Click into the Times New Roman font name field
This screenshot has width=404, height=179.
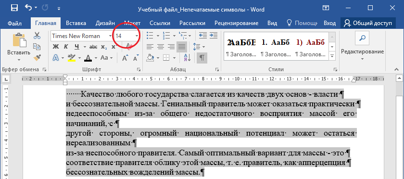click(79, 36)
